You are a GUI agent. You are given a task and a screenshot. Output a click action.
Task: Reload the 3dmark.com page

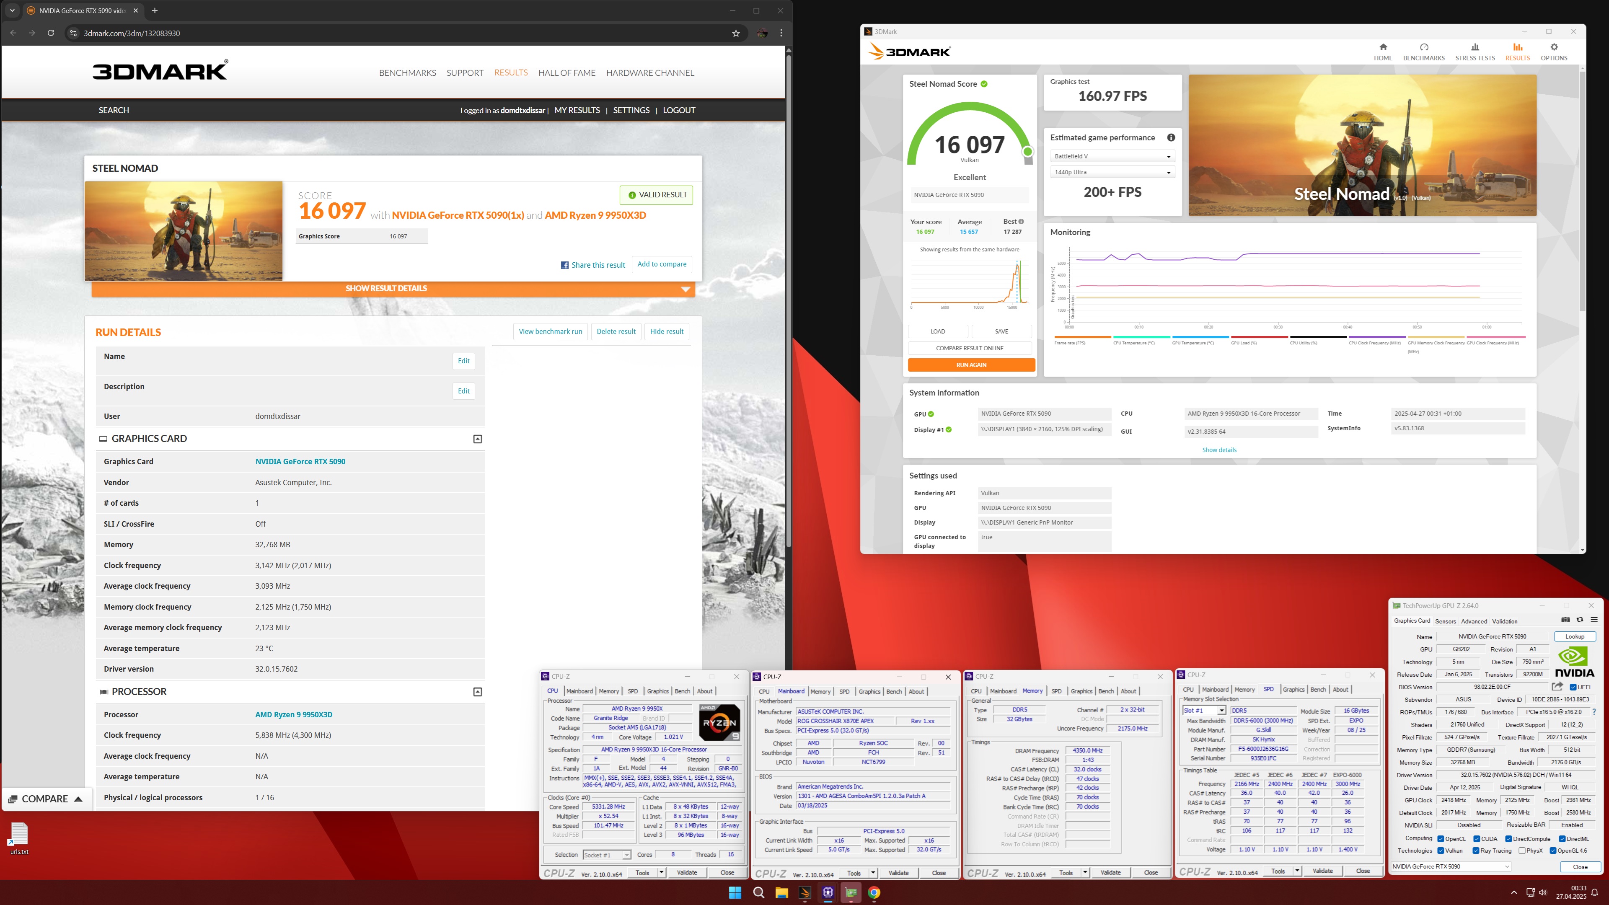pos(51,33)
